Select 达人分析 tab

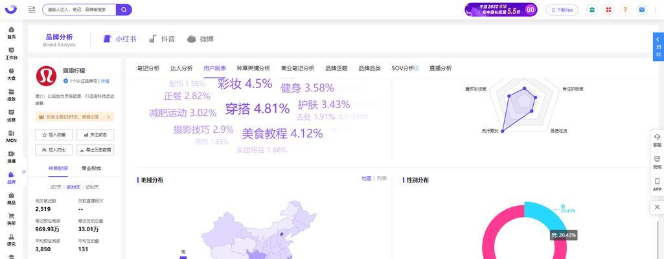coord(181,68)
